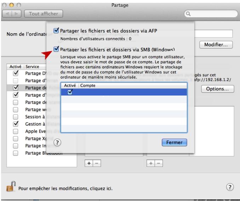Toggle Partager les fichiers et dossiers via SMB

pyautogui.click(x=56, y=49)
